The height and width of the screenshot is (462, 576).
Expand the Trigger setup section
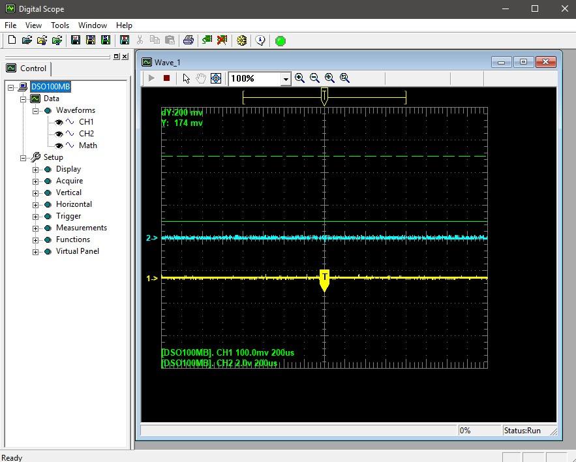tap(35, 216)
